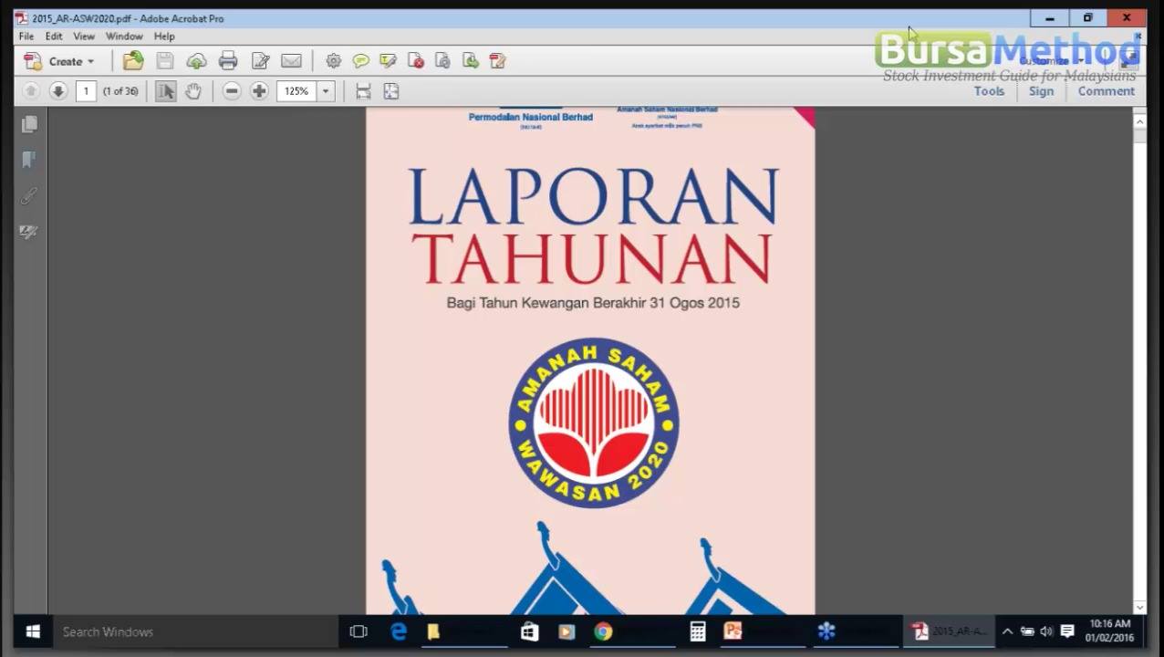Click the page number input field
This screenshot has height=657, width=1164.
pyautogui.click(x=86, y=91)
